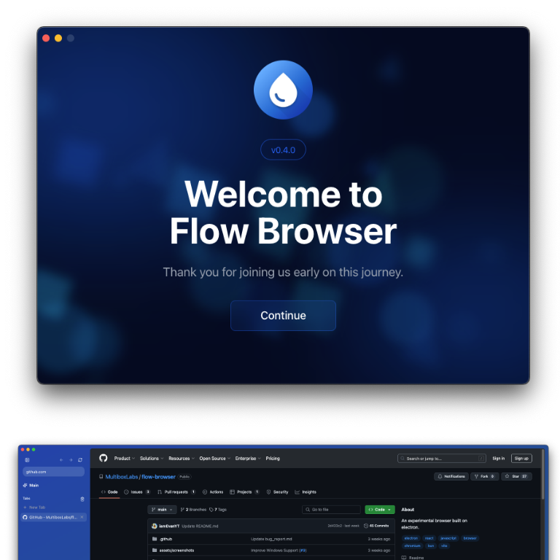Switch to the Pull requests tab
The width and height of the screenshot is (560, 560).
point(176,491)
